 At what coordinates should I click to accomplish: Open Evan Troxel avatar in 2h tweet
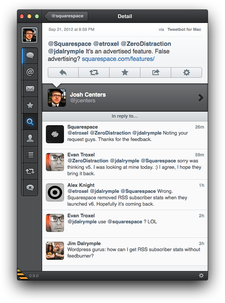(x=55, y=223)
